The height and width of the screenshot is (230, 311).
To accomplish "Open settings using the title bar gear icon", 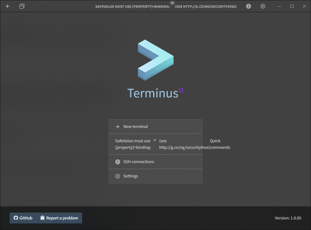I will click(x=263, y=6).
